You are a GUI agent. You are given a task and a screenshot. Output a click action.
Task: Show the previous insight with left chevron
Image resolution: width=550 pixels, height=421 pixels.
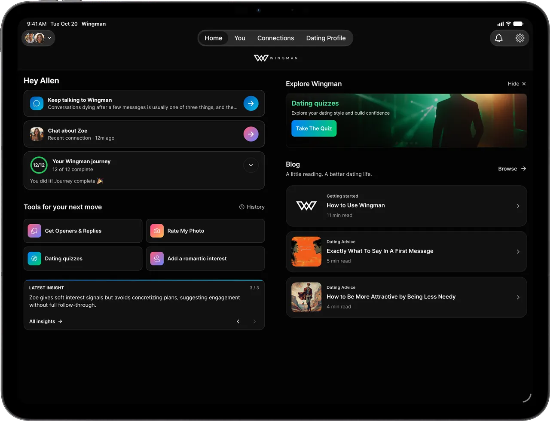(238, 321)
